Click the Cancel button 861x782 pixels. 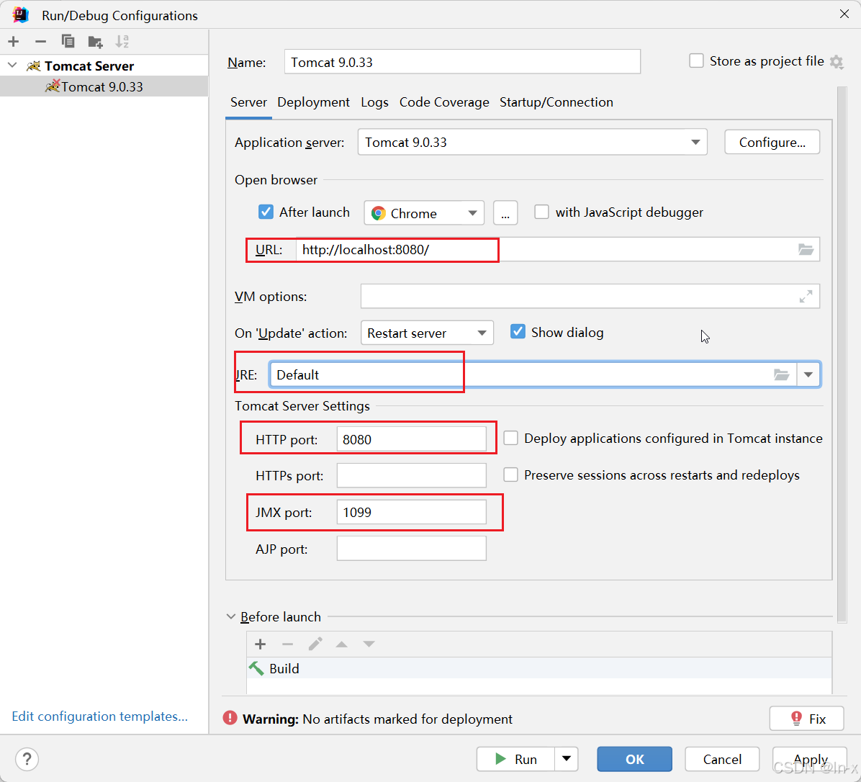pyautogui.click(x=722, y=759)
